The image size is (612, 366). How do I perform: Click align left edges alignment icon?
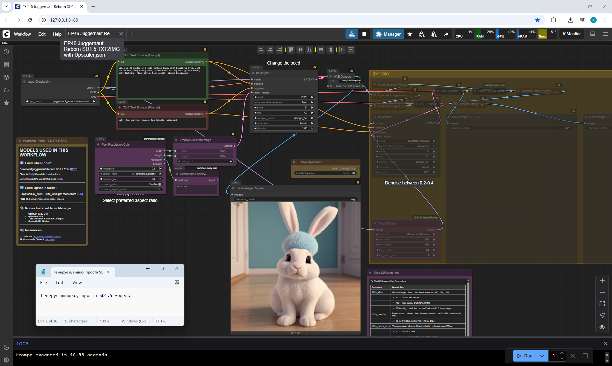coord(261,50)
